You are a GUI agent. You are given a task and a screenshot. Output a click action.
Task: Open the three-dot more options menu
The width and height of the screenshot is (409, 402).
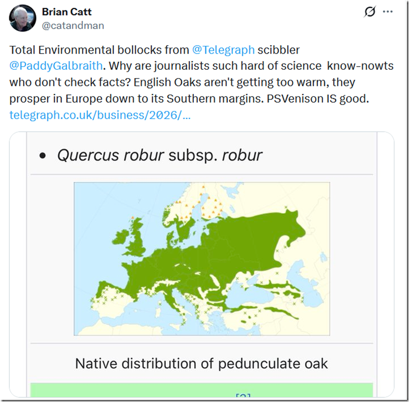[x=388, y=11]
